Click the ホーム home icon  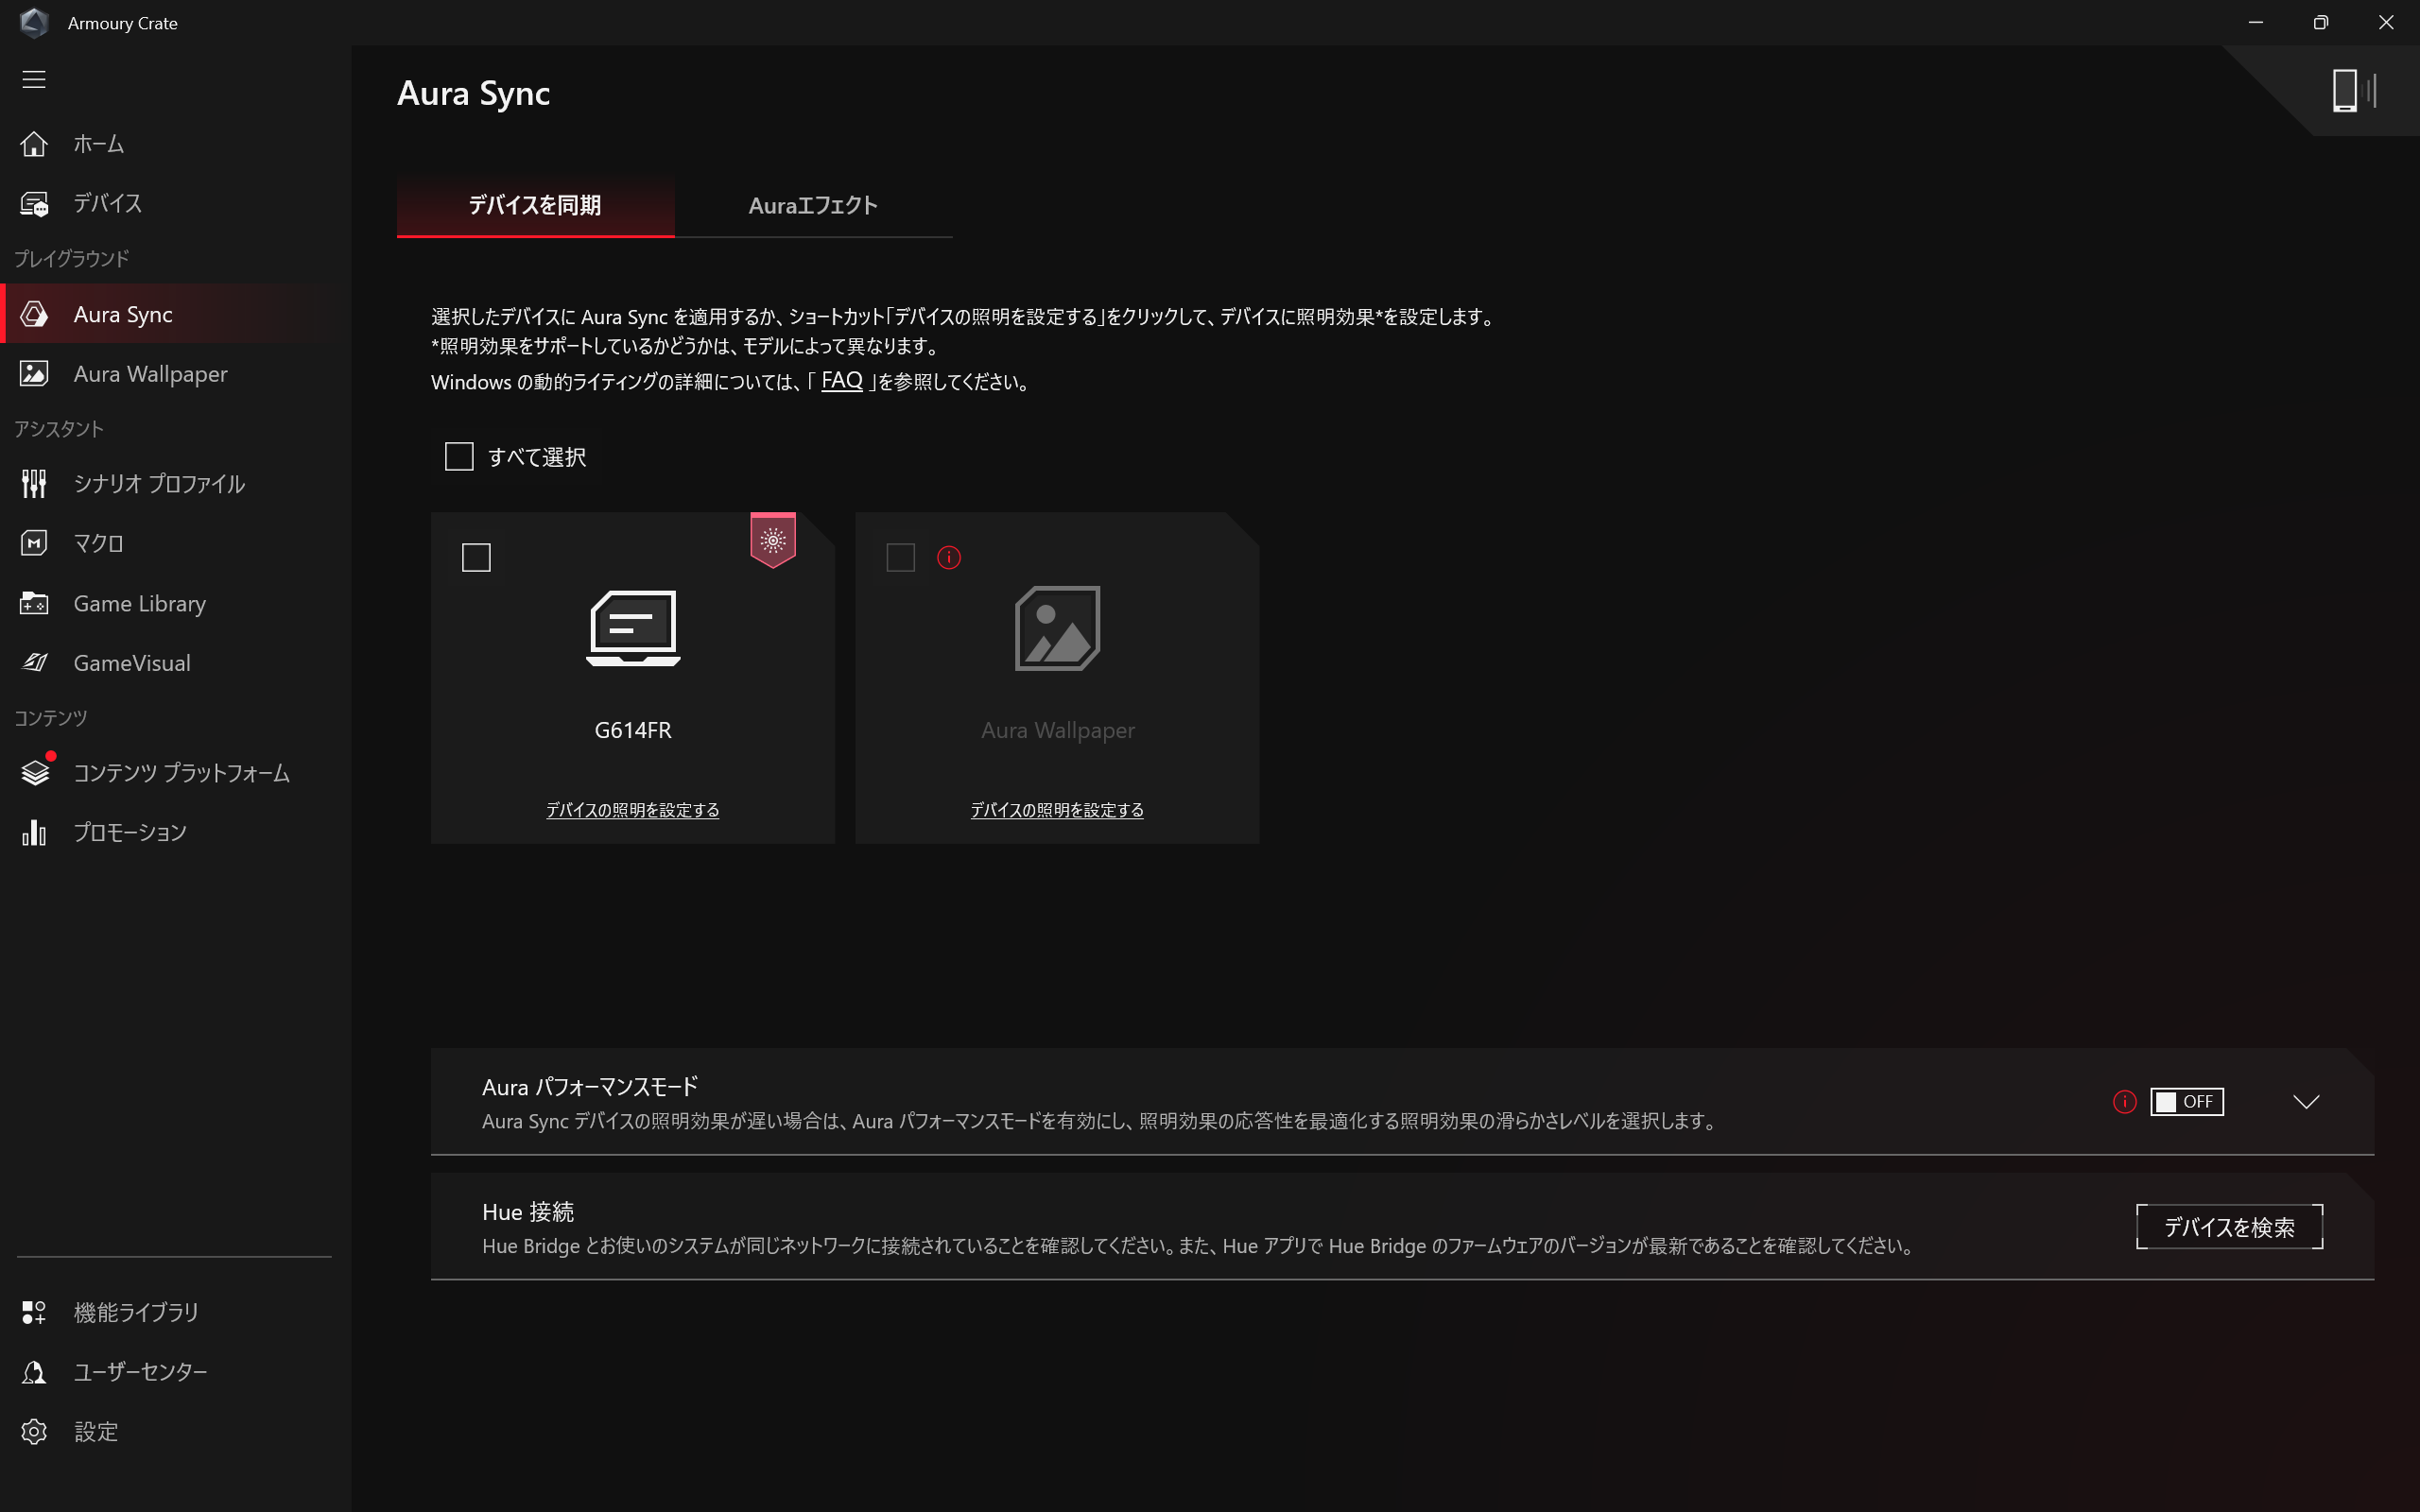[34, 144]
